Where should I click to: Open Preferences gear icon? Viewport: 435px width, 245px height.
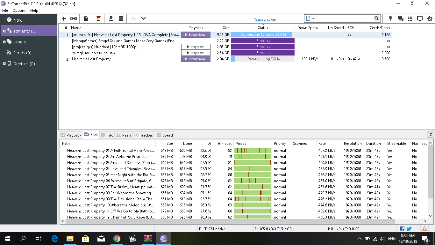coord(430,19)
